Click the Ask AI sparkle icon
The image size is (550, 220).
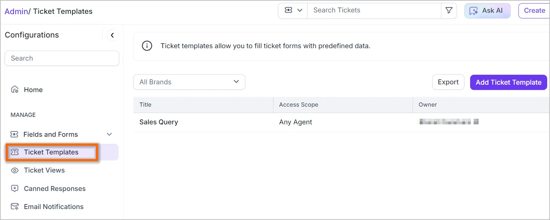click(474, 11)
